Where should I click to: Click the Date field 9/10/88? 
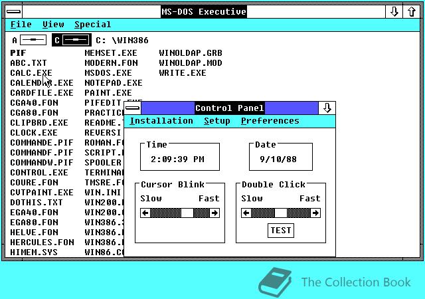tap(278, 159)
